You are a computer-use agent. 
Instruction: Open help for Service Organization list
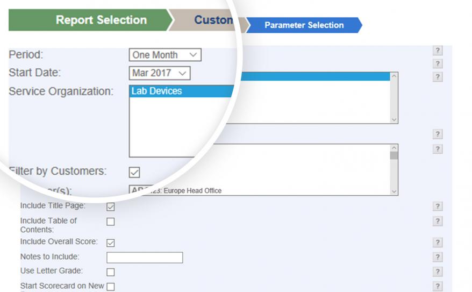click(438, 77)
